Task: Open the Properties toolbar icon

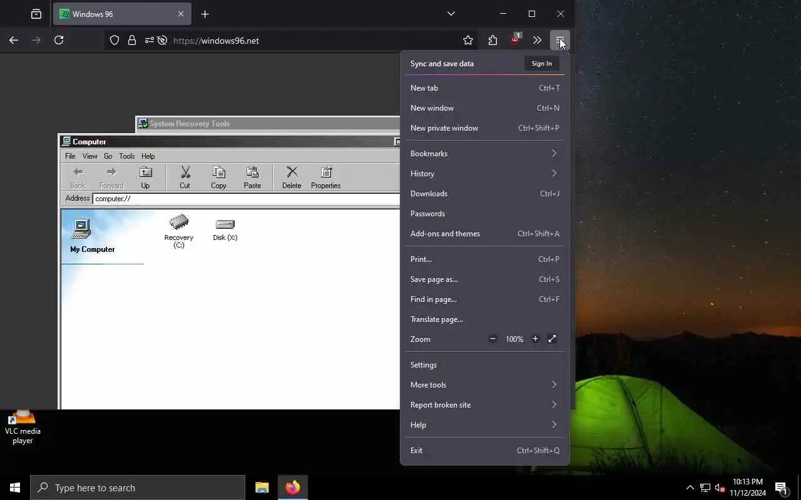Action: 325,177
